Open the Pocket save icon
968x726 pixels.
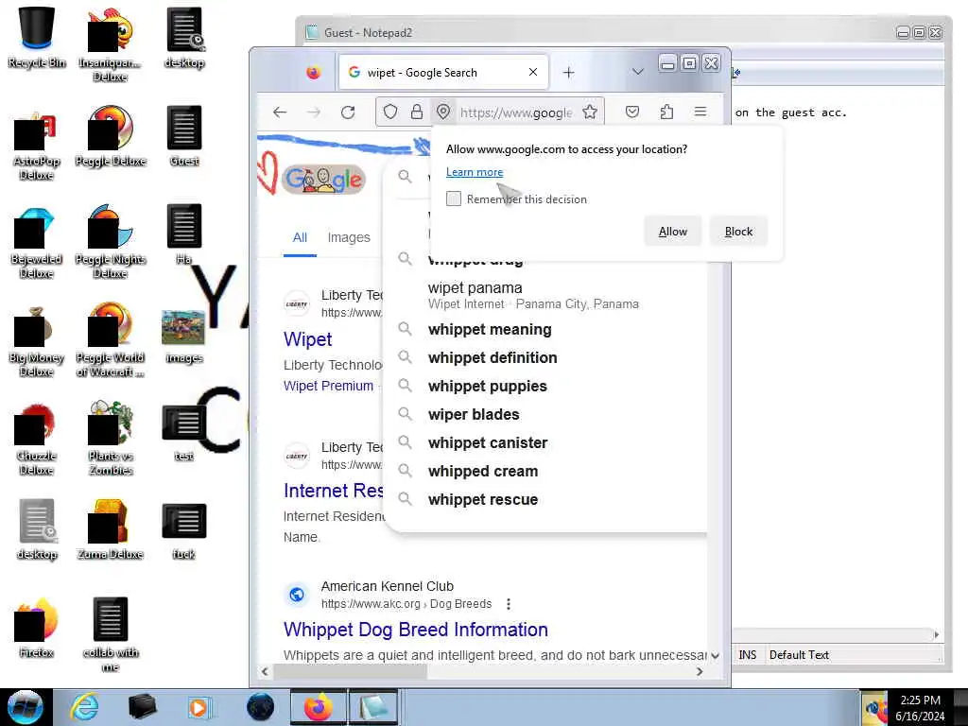tap(632, 112)
